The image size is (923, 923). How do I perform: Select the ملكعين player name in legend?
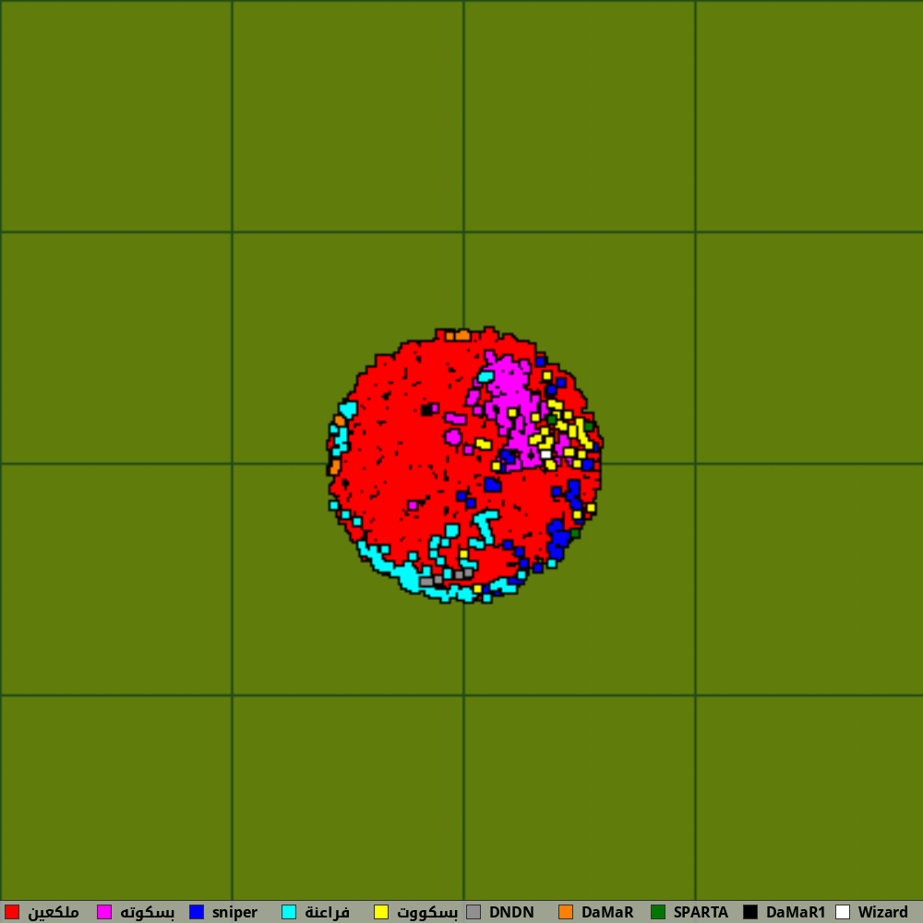(54, 913)
